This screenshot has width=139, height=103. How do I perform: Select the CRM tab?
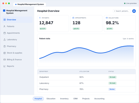click(x=75, y=98)
